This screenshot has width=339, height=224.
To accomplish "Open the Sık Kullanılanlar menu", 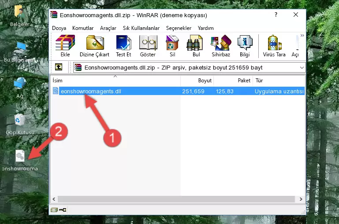I will click(x=141, y=28).
